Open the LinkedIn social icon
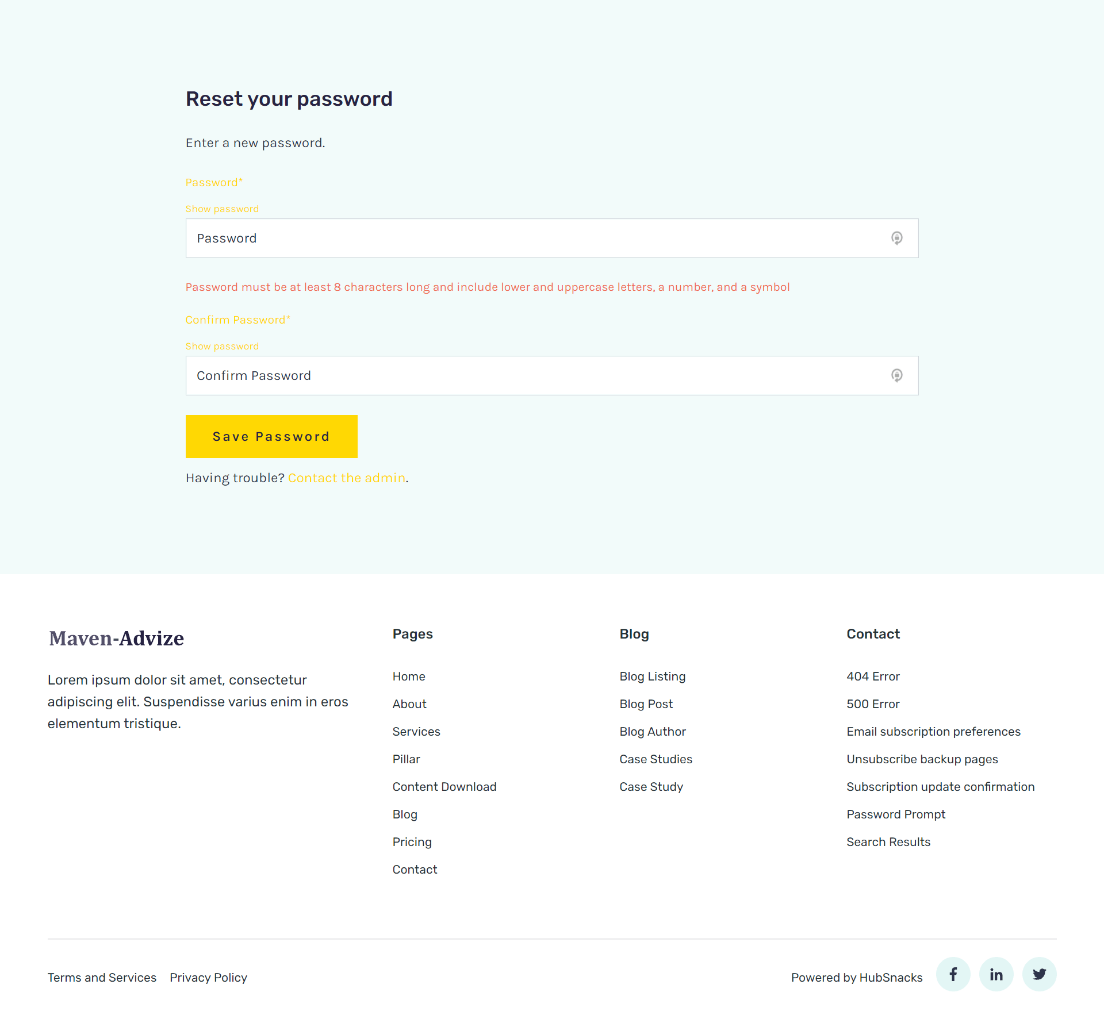 (x=996, y=974)
